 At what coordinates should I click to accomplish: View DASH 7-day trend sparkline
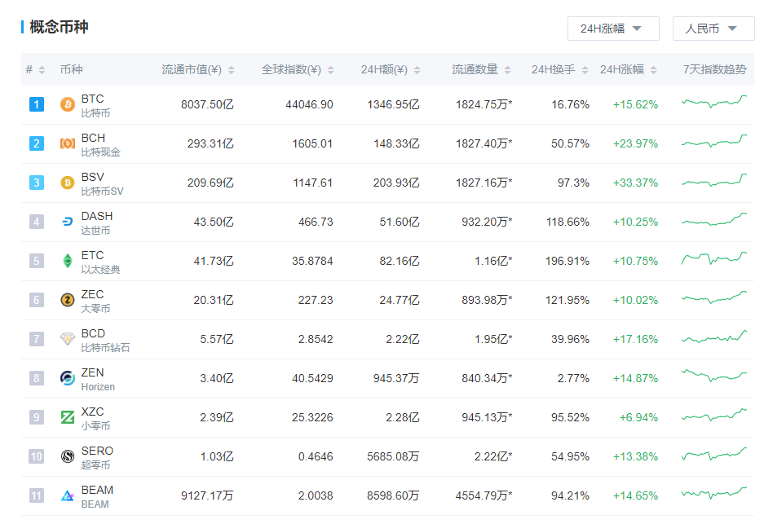point(713,219)
